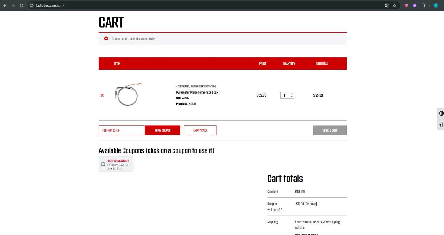This screenshot has height=235, width=444.
Task: Open the Chrome profile avatar
Action: click(x=436, y=5)
